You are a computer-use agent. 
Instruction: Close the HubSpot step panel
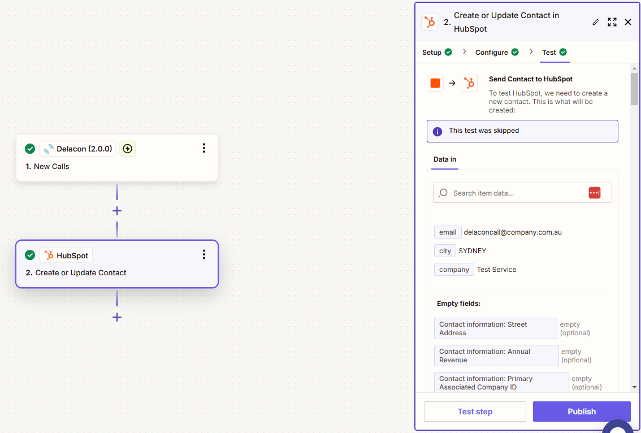[628, 22]
